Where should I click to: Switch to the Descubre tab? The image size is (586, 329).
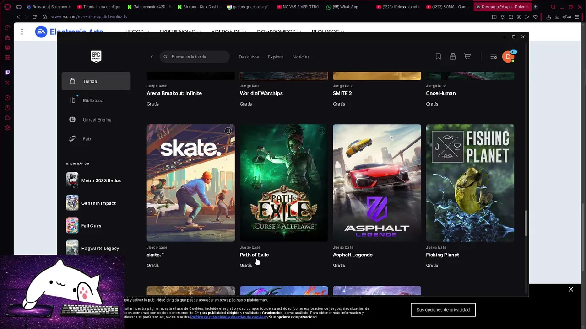(249, 57)
